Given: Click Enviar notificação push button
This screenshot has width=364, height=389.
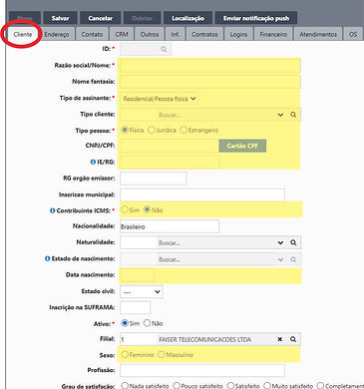Looking at the screenshot, I should [x=256, y=18].
